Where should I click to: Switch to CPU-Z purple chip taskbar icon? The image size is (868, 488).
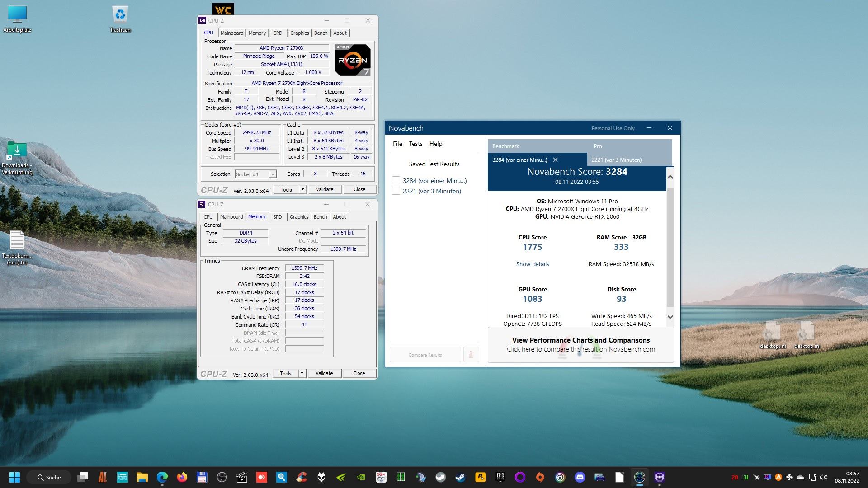pos(660,477)
